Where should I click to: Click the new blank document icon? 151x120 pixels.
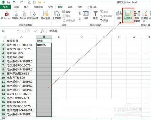pyautogui.click(x=34, y=2)
